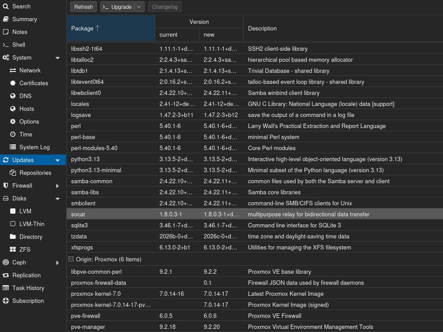Click the Changelog button

coord(165,7)
